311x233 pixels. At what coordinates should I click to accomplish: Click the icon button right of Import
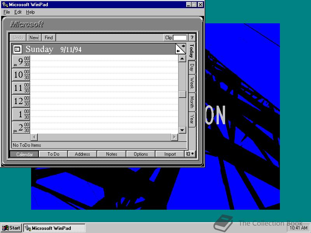click(x=190, y=154)
